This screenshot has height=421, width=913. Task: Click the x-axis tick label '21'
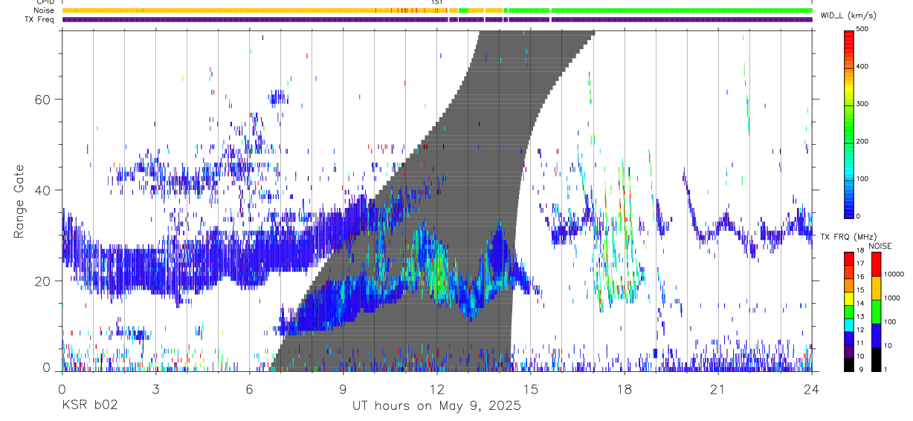coord(718,389)
